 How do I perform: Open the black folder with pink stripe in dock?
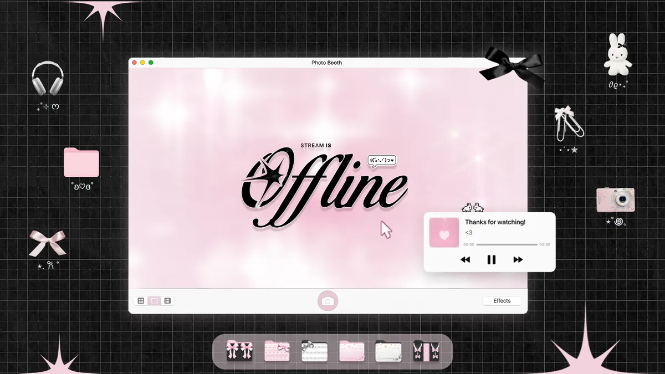point(426,351)
